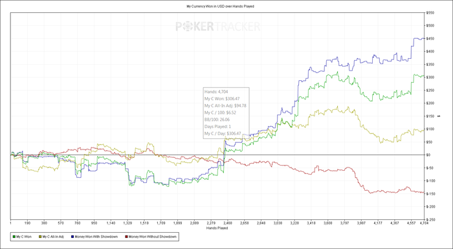
Task: Click the '$100' y-axis label
Action: point(430,129)
